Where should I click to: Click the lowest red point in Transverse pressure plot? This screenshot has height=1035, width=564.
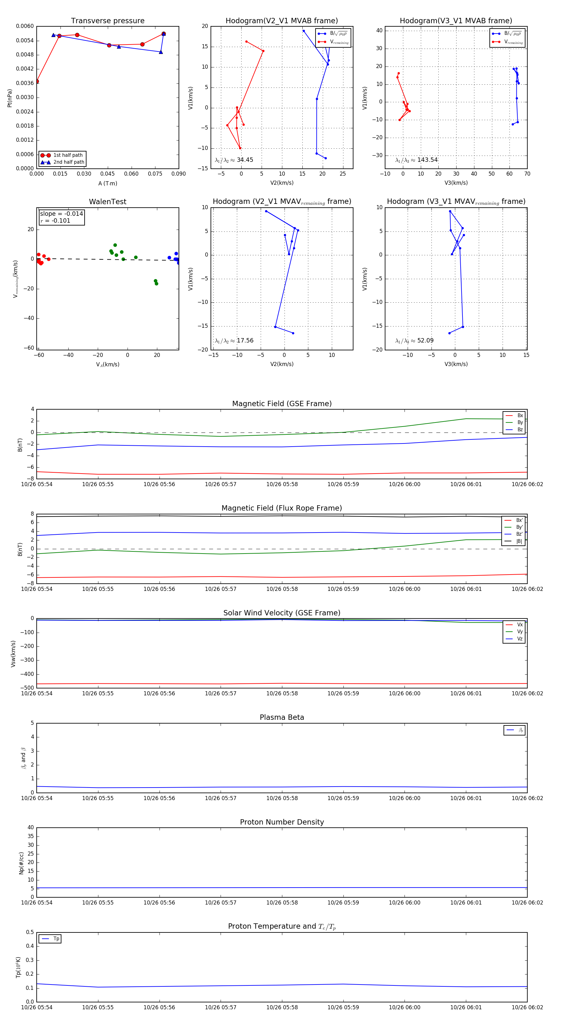(x=37, y=82)
